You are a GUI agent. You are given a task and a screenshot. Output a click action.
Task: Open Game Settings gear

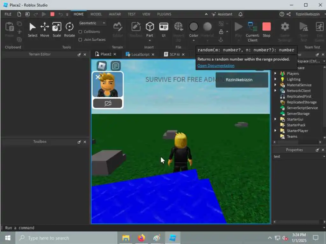coord(285,27)
